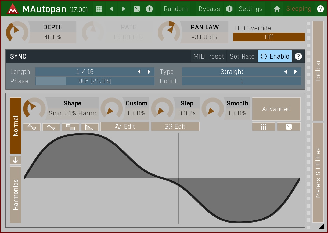Select the sine wave shape icon

coord(32,127)
